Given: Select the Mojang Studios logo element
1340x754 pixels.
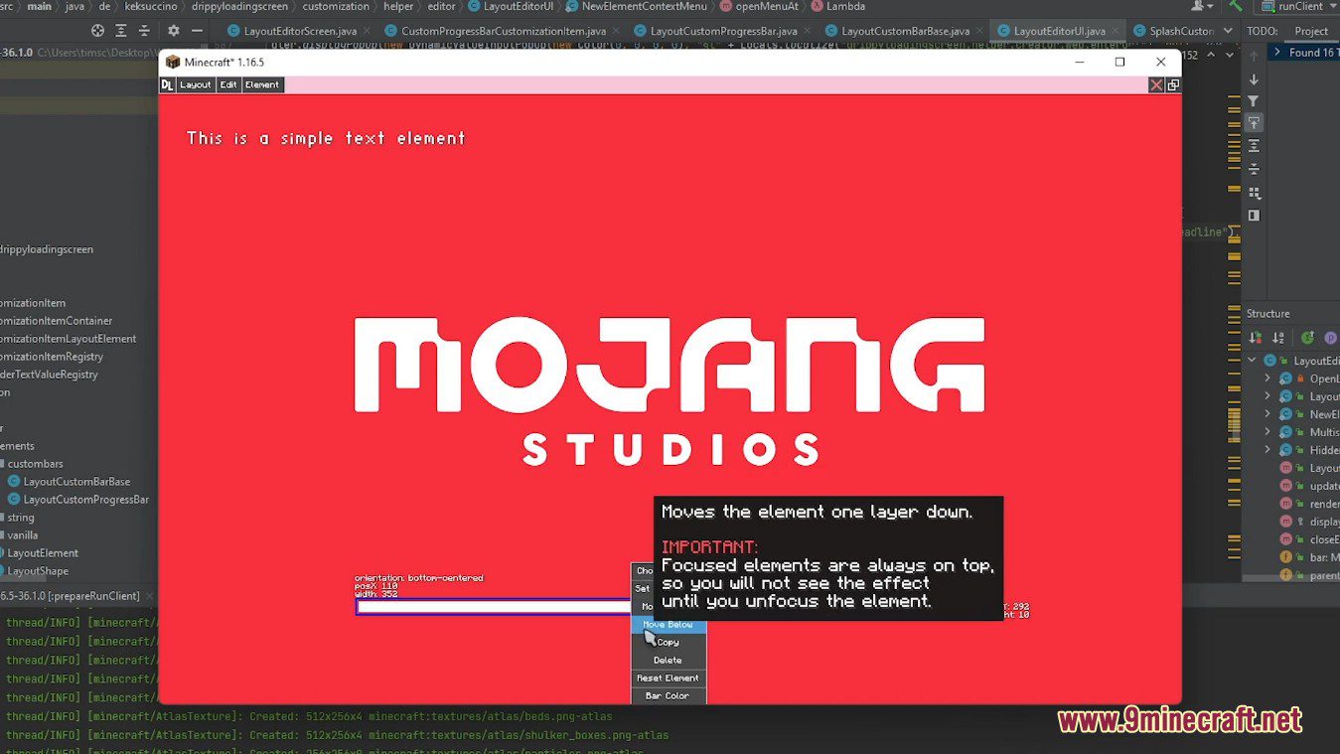Looking at the screenshot, I should 670,391.
